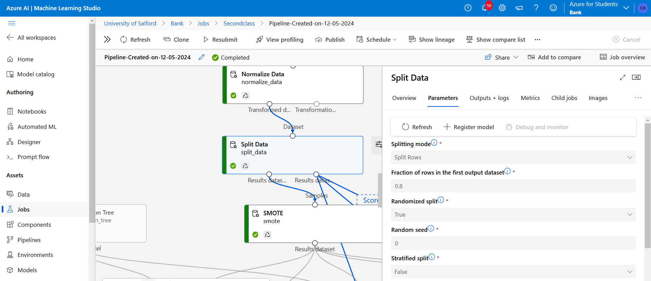651x281 pixels.
Task: Click the Fraction of rows input field
Action: 513,186
